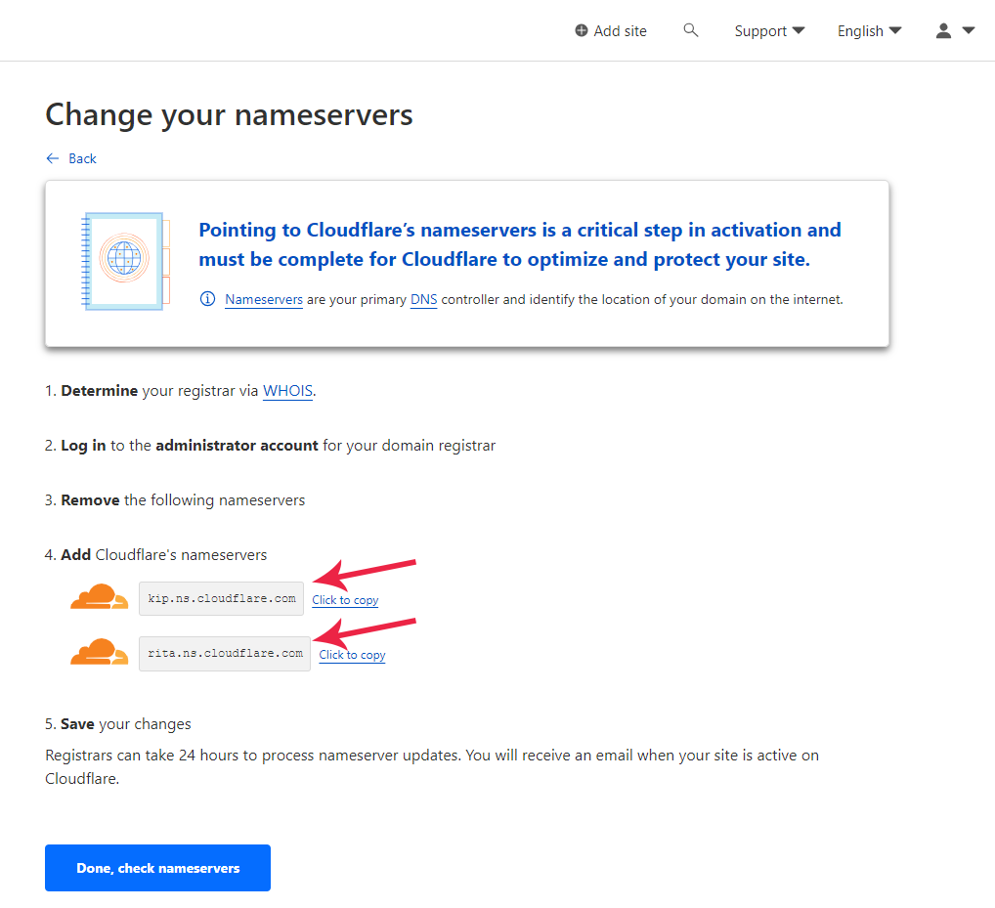Click the Add site plus icon
This screenshot has width=995, height=908.
582,31
